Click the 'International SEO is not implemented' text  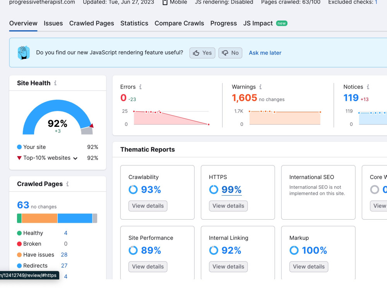click(317, 190)
